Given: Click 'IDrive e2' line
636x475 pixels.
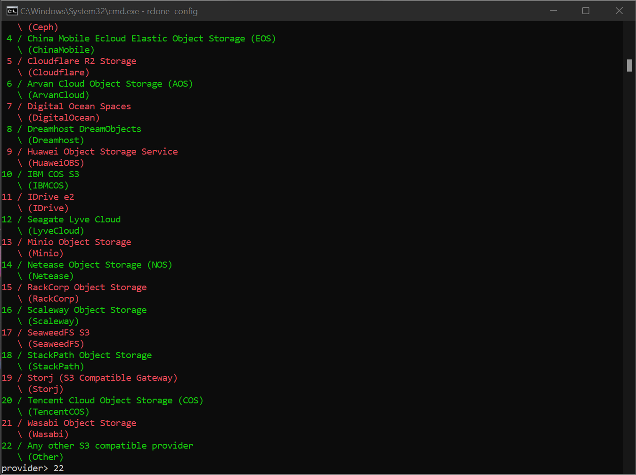Looking at the screenshot, I should point(51,197).
